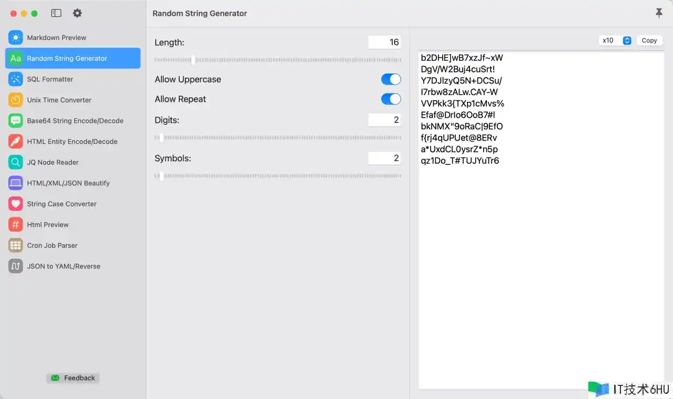Switch to the Html Preview tool
The width and height of the screenshot is (673, 399).
point(73,225)
